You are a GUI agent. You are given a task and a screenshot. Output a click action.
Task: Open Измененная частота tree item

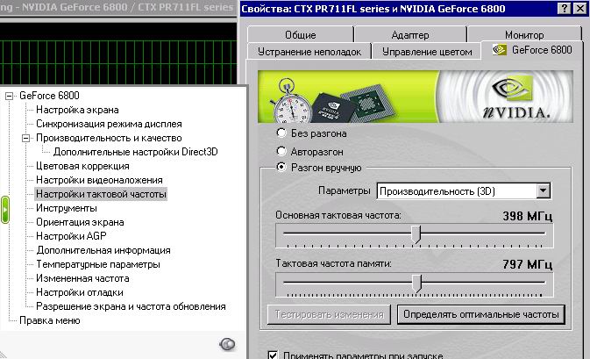tap(82, 278)
